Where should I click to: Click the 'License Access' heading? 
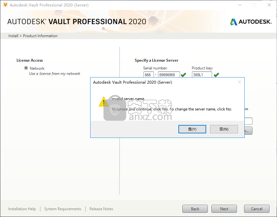[30, 60]
